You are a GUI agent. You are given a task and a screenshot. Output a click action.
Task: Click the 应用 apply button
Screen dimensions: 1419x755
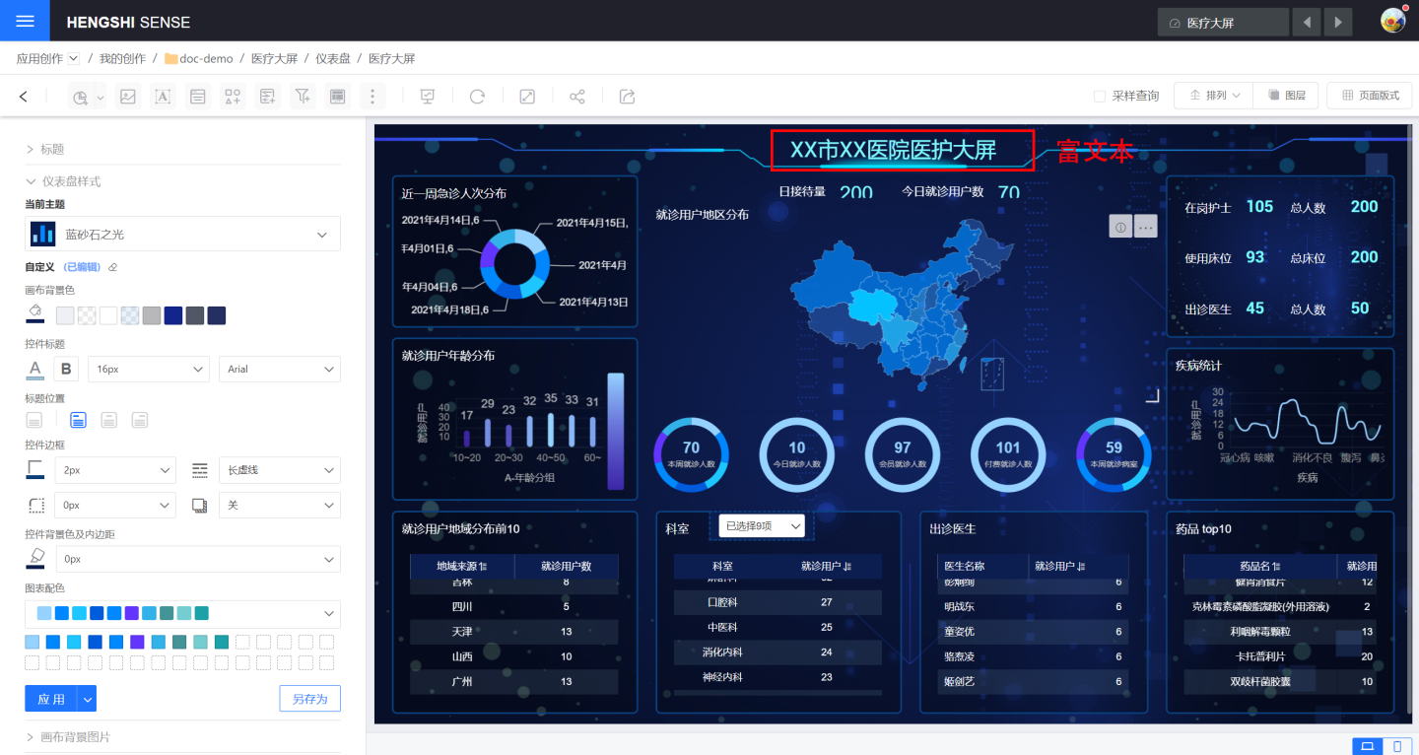pyautogui.click(x=50, y=699)
